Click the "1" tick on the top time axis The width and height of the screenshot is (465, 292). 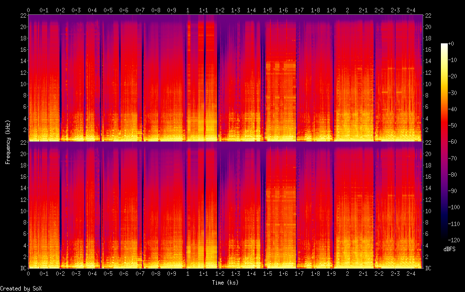[188, 10]
